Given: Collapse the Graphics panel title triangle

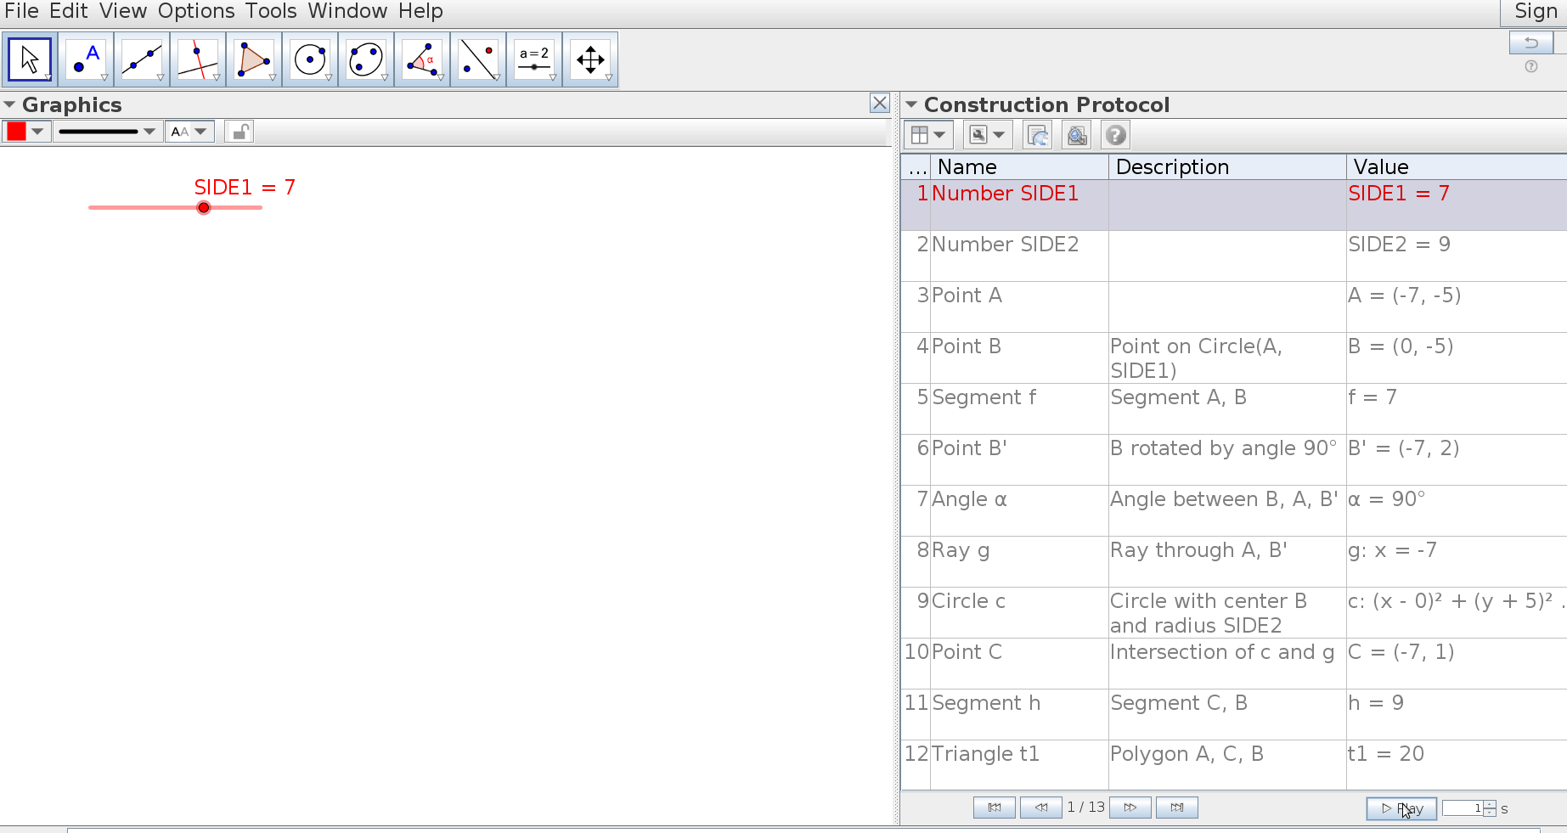Looking at the screenshot, I should (9, 104).
